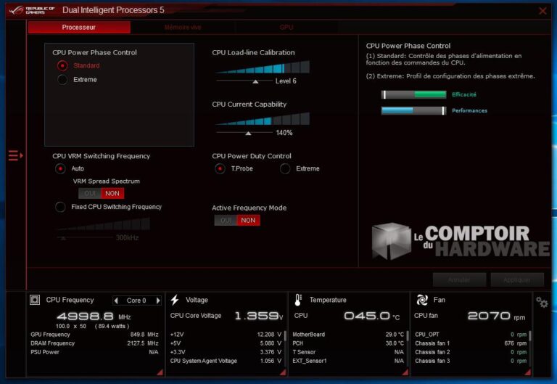Adjust the 300kHz switching frequency slider
The image size is (557, 384).
pos(63,238)
